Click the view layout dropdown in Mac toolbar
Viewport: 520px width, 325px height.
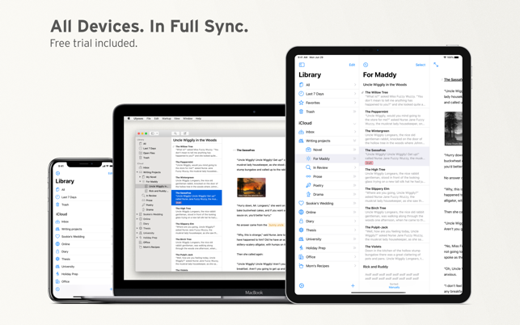click(154, 133)
